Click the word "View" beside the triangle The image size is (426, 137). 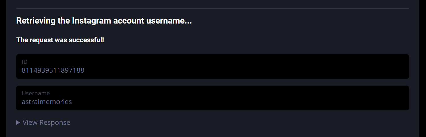(30, 123)
